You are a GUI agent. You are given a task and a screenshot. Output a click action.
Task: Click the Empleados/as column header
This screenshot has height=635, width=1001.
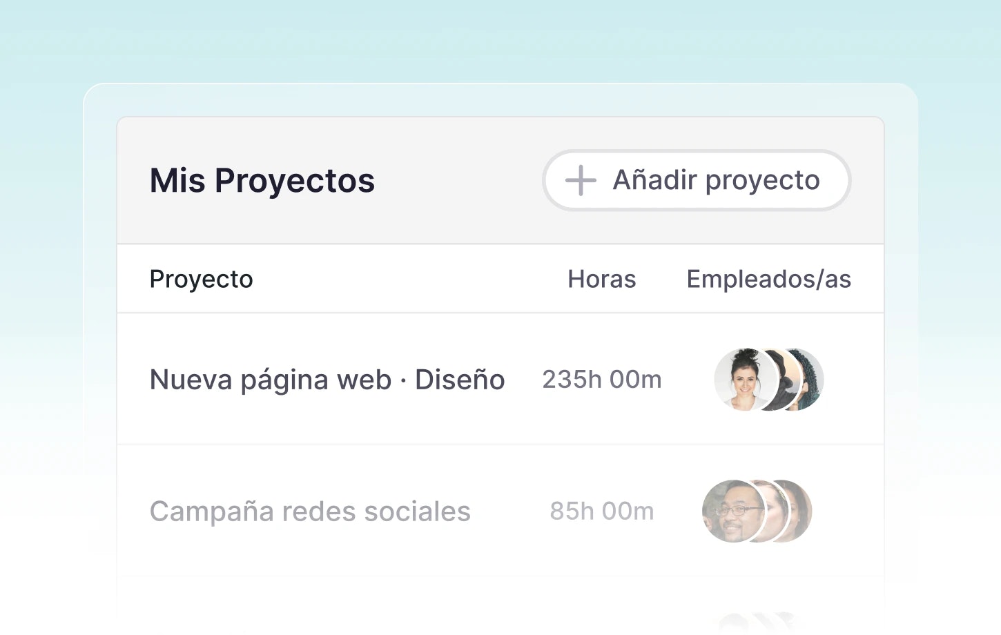click(x=768, y=280)
